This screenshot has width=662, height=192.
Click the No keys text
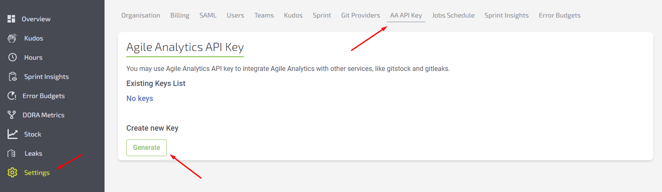[140, 99]
